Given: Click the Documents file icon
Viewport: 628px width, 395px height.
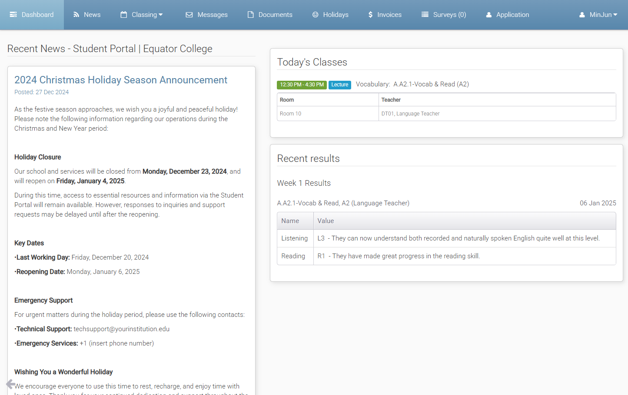Looking at the screenshot, I should [x=251, y=15].
